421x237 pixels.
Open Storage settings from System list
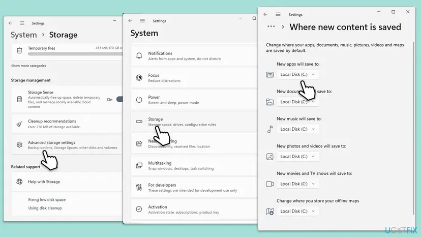coord(194,122)
